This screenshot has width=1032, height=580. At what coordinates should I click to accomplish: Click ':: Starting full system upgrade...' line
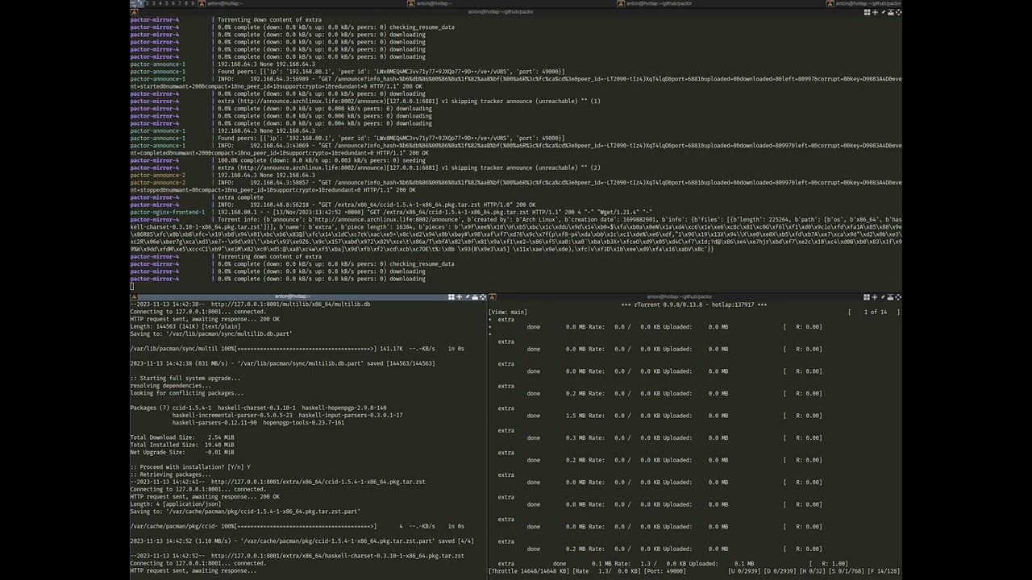tap(185, 379)
